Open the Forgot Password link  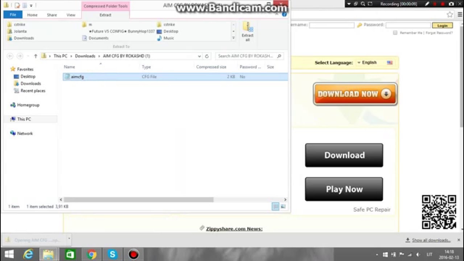[439, 33]
